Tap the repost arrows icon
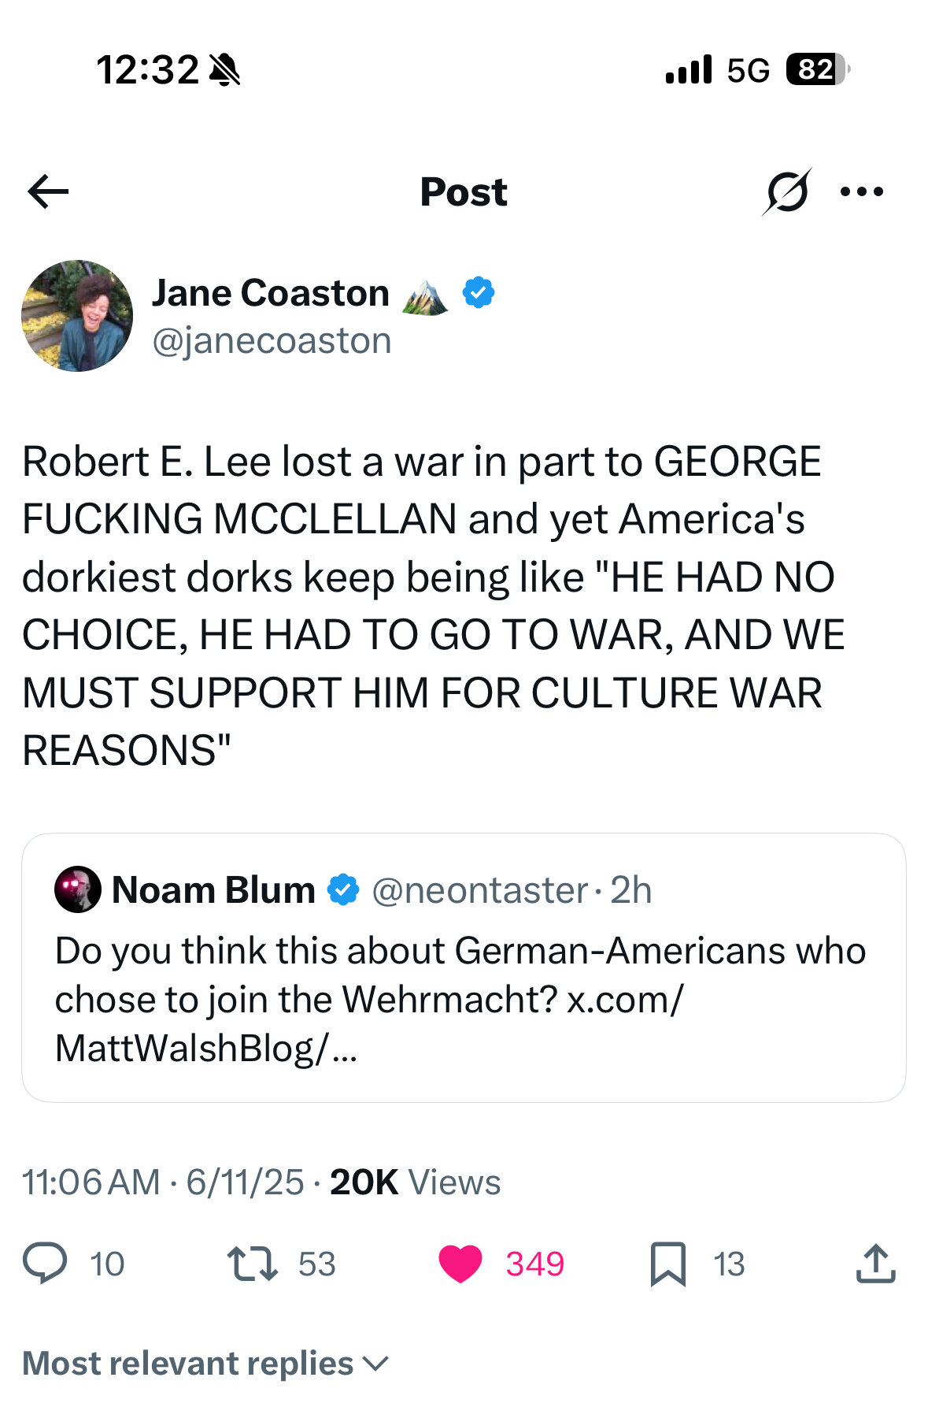 (253, 1264)
